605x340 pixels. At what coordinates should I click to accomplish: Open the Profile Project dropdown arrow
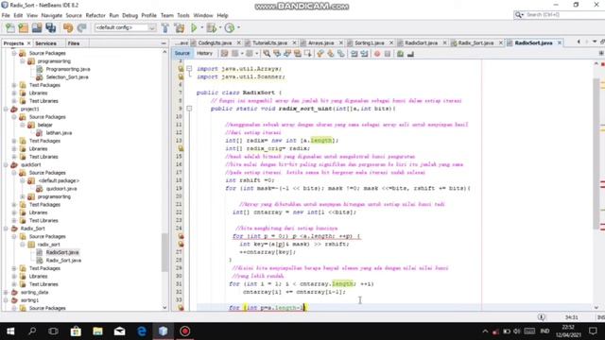click(238, 27)
